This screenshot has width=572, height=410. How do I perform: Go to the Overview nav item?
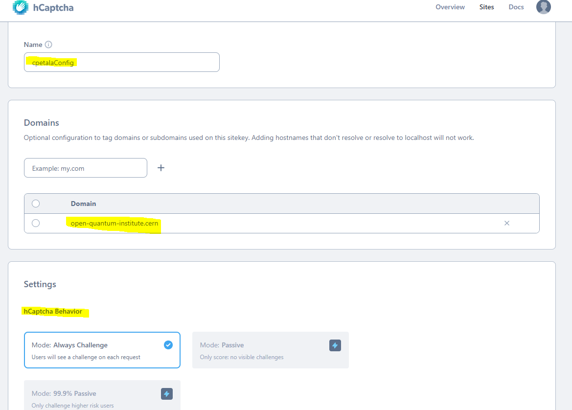click(x=450, y=7)
